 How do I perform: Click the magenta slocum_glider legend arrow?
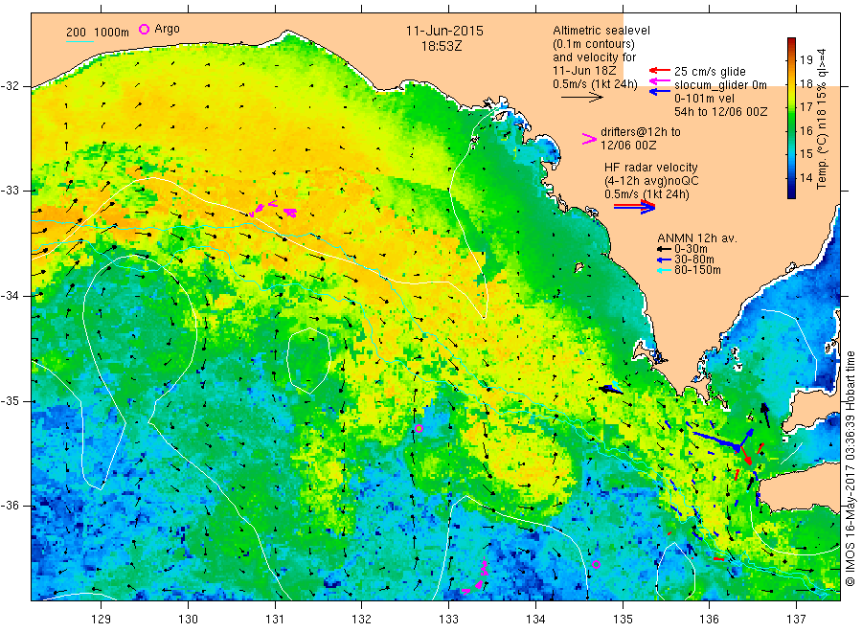pyautogui.click(x=659, y=81)
